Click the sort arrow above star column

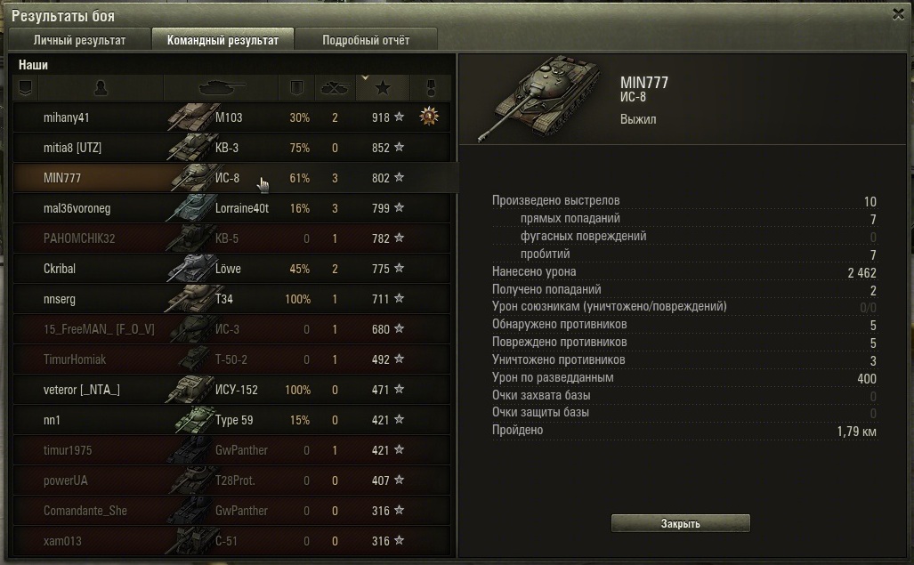[x=365, y=77]
